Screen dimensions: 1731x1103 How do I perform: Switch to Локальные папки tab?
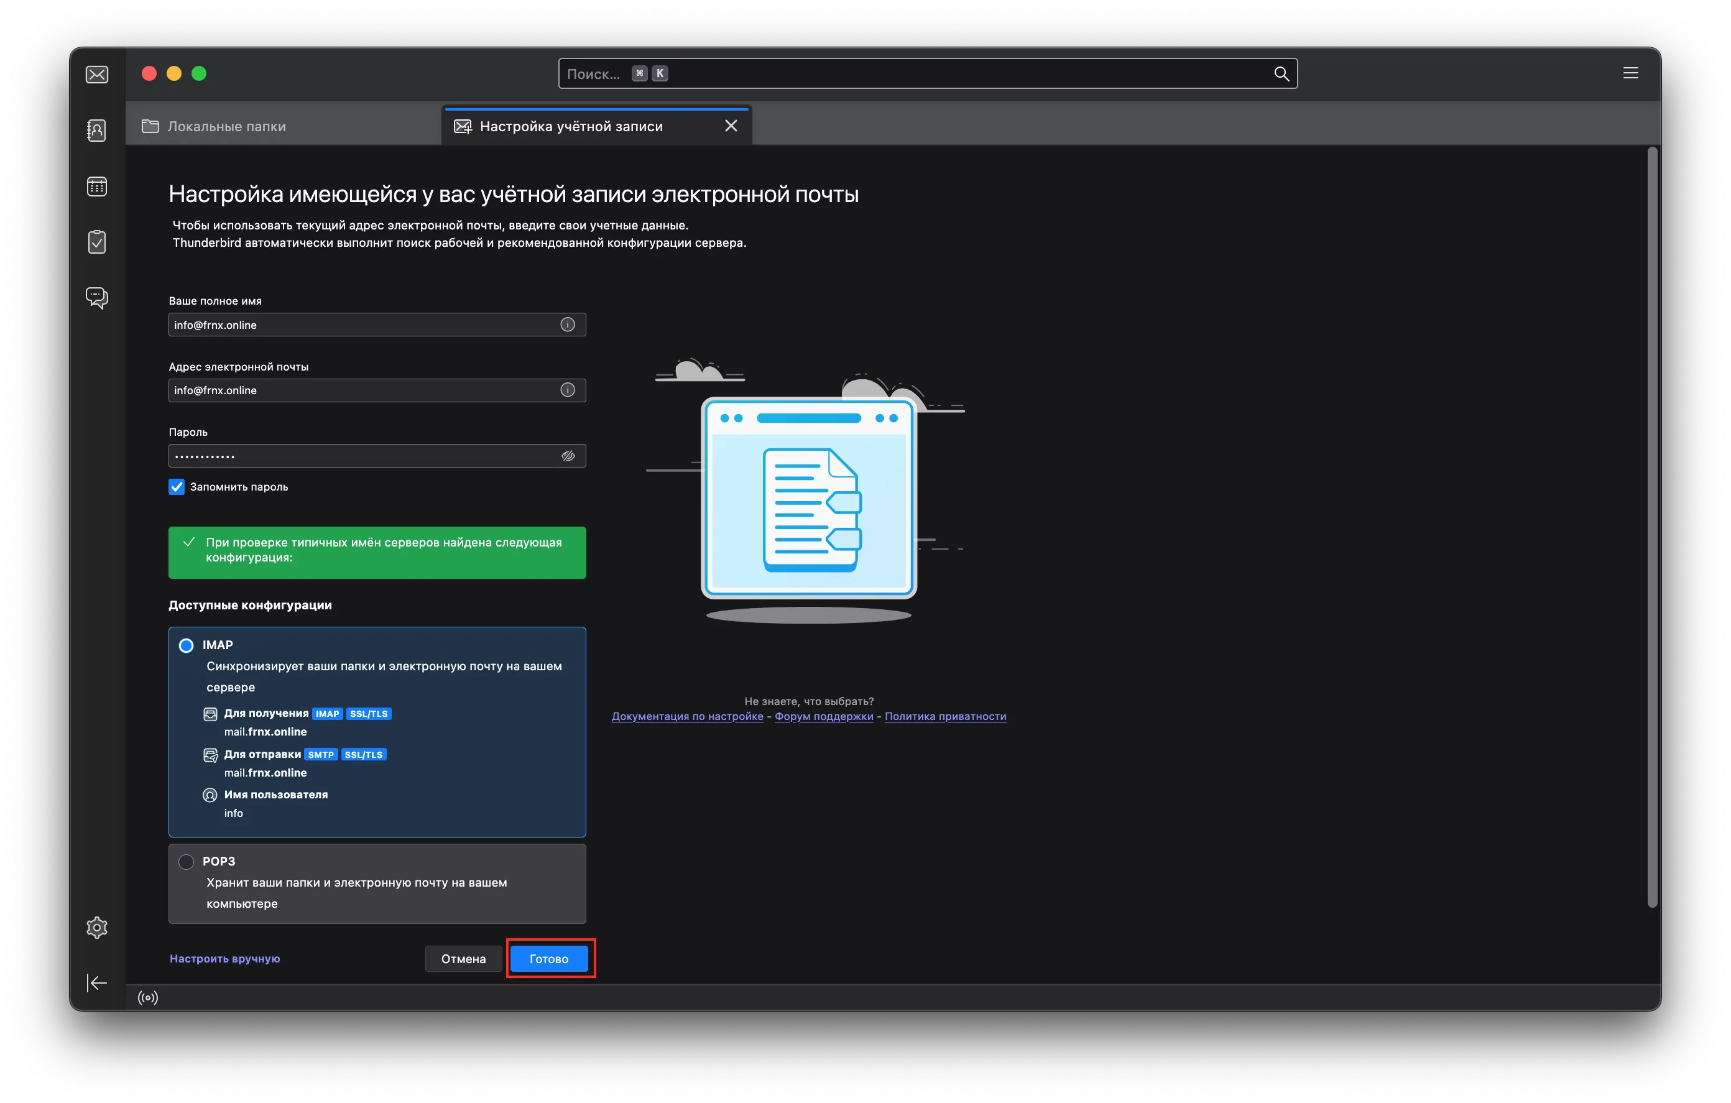pos(226,127)
